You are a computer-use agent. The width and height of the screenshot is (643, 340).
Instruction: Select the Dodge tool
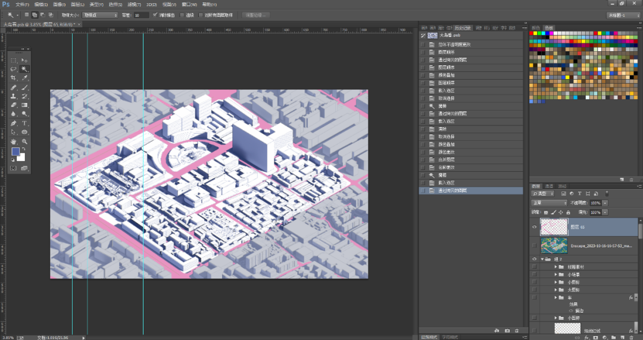[x=24, y=114]
